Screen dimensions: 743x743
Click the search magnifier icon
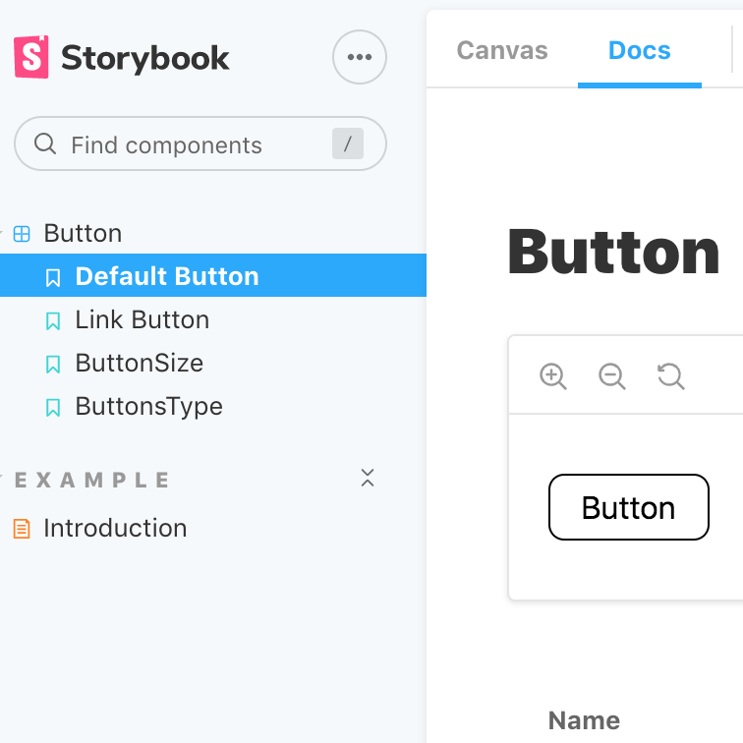tap(45, 143)
